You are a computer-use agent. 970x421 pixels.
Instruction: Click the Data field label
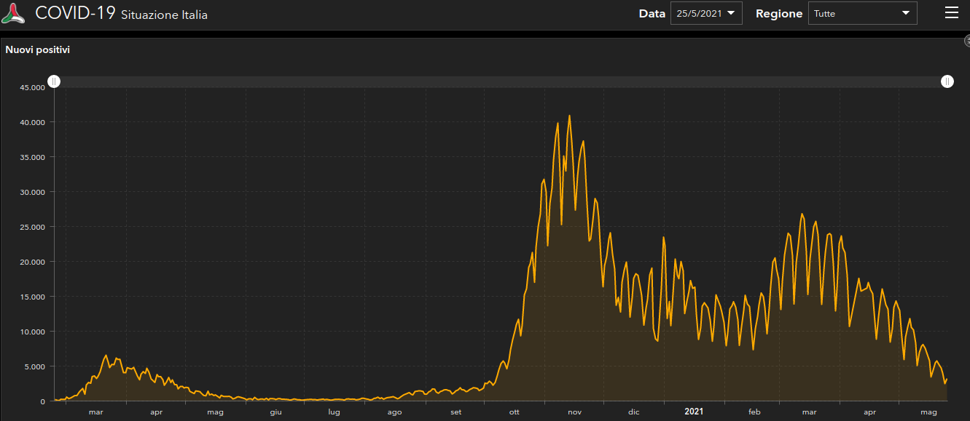click(x=652, y=14)
